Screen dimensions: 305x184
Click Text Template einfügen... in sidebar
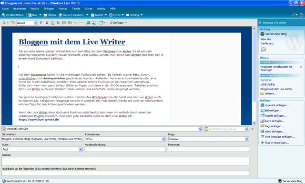tap(277, 137)
